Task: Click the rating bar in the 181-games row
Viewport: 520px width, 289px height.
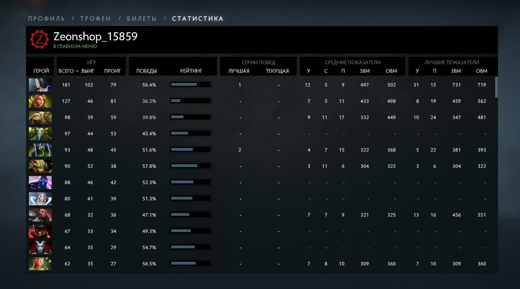Action: 191,85
